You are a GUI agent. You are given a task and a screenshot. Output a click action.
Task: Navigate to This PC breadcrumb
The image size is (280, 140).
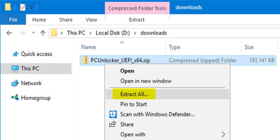pos(76,33)
